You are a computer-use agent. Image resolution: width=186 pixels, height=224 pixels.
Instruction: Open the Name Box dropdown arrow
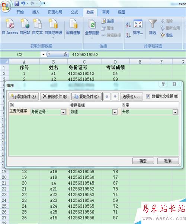tap(43, 55)
